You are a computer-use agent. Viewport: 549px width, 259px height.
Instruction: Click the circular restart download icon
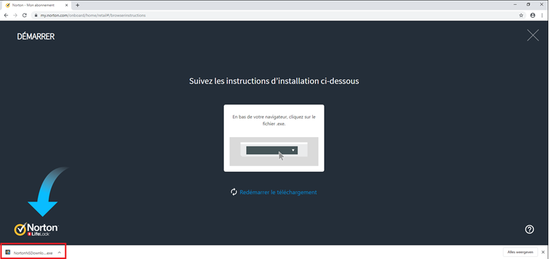point(234,192)
